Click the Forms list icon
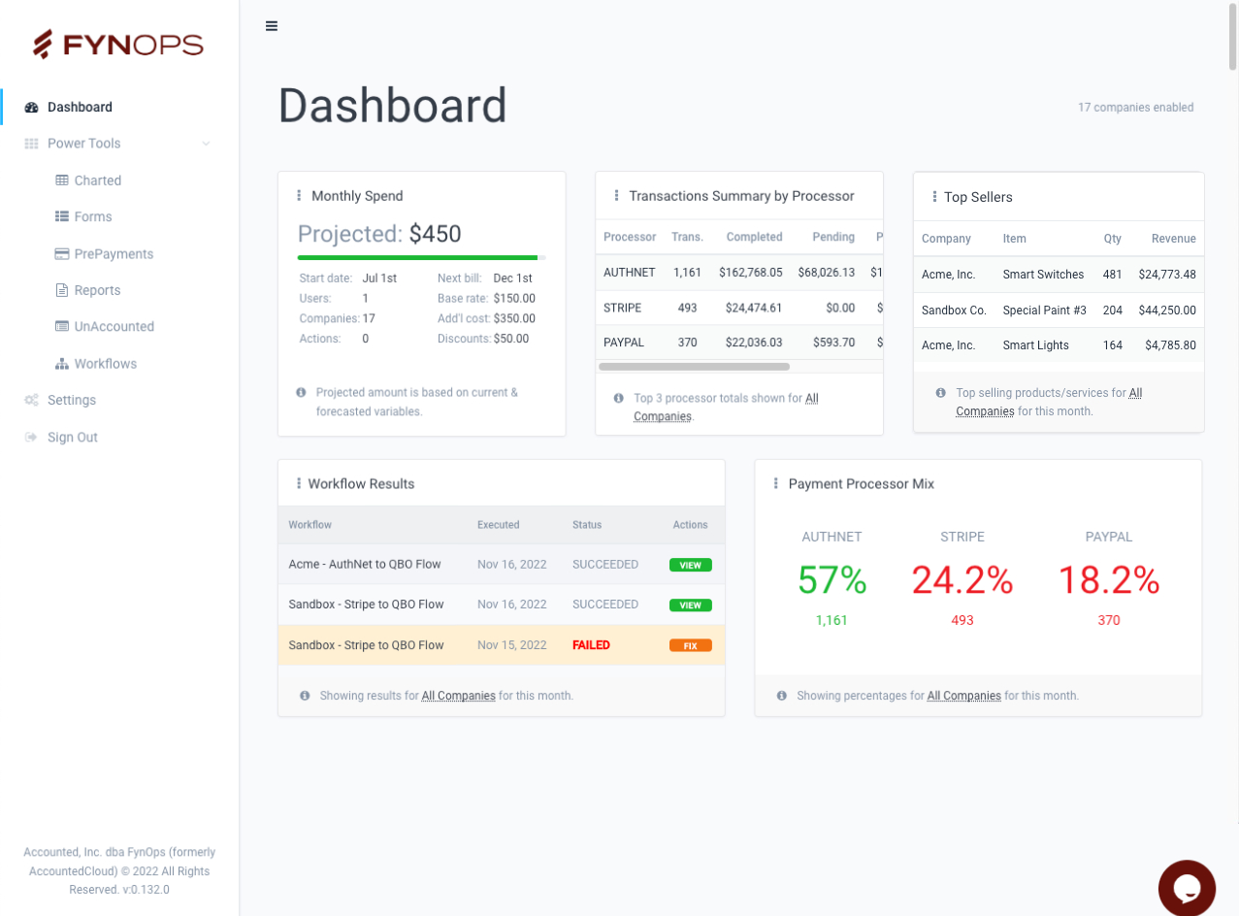Viewport: 1239px width, 916px height. pyautogui.click(x=62, y=217)
